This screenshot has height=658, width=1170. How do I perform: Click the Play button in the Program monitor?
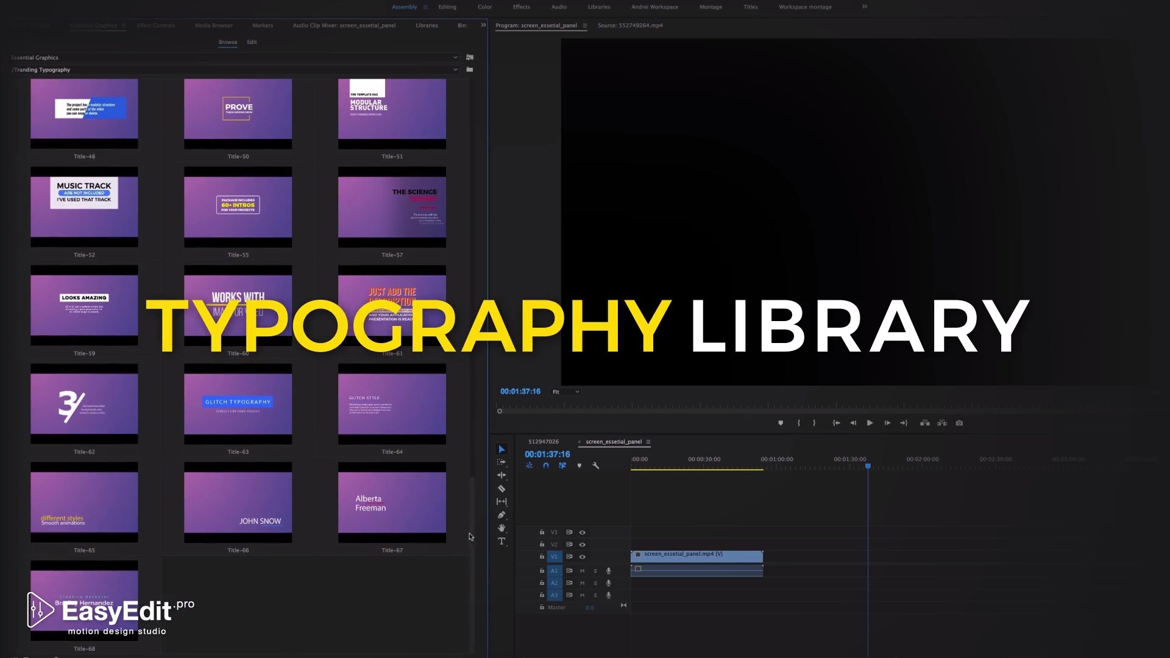pyautogui.click(x=870, y=423)
